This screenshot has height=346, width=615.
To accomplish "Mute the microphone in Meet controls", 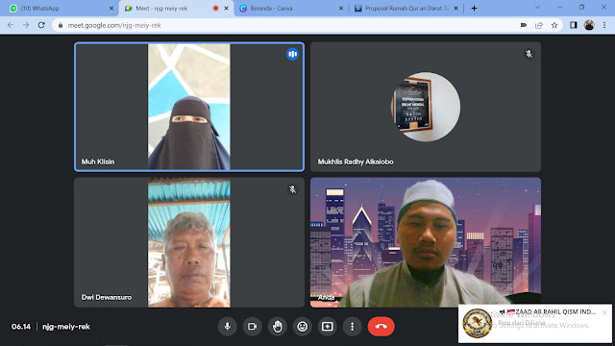I will pos(227,327).
